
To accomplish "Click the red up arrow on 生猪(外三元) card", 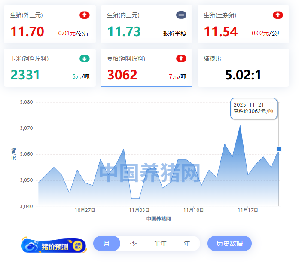I will (x=85, y=15).
